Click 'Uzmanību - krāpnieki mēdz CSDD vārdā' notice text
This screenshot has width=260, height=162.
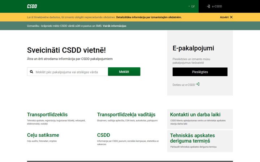pos(64,26)
